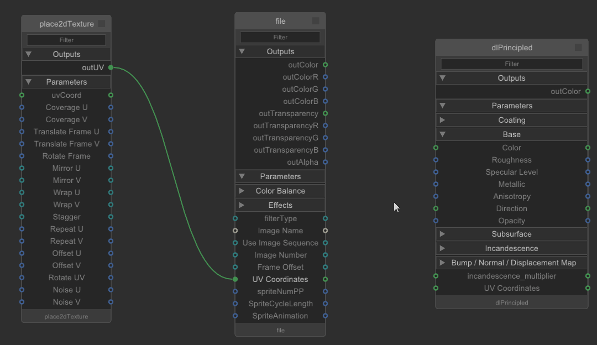Viewport: 597px width, 345px height.
Task: Click the Color input port on dlPrincipled
Action: click(x=436, y=148)
